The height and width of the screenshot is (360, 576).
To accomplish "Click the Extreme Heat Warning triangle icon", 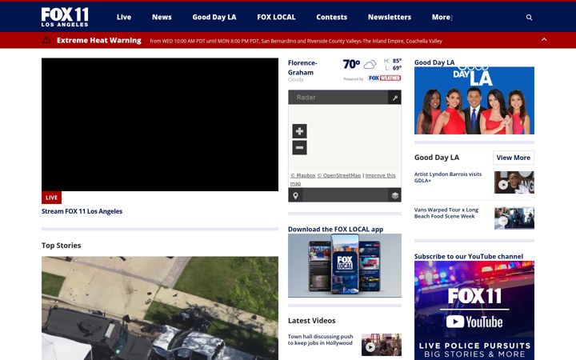I will pos(46,40).
